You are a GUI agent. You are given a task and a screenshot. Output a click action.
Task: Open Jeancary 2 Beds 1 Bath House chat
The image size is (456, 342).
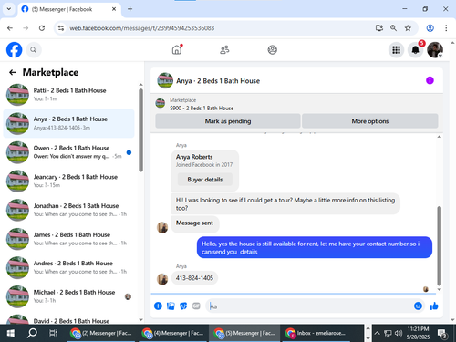click(x=69, y=181)
